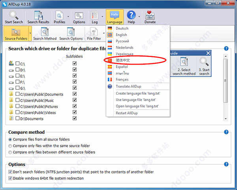Open Search Results from toolbar
This screenshot has height=190, width=237.
38,15
